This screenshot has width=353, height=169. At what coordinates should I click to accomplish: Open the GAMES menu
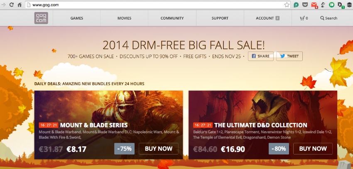coord(77,18)
